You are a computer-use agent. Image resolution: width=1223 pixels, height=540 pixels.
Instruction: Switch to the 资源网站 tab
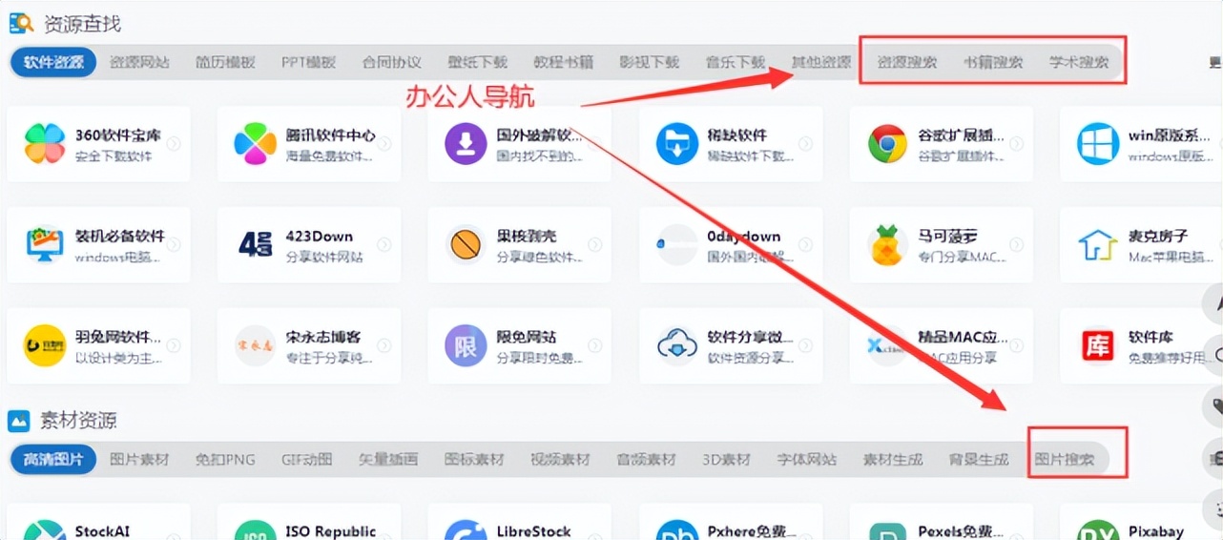pos(139,62)
